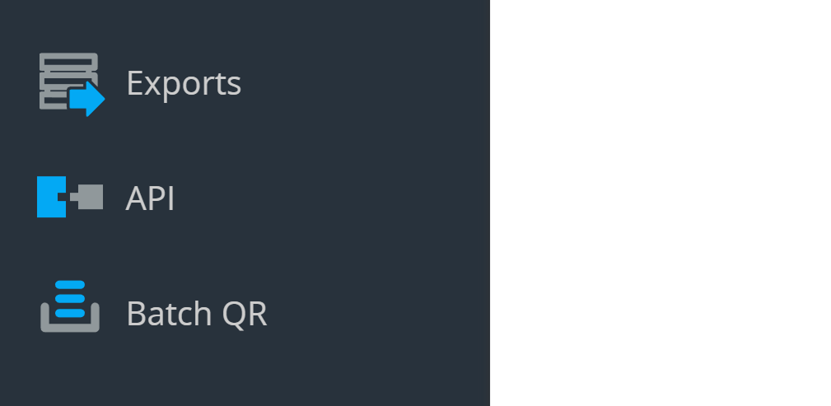The height and width of the screenshot is (406, 831).
Task: Open the Exports menu item
Action: click(x=183, y=83)
